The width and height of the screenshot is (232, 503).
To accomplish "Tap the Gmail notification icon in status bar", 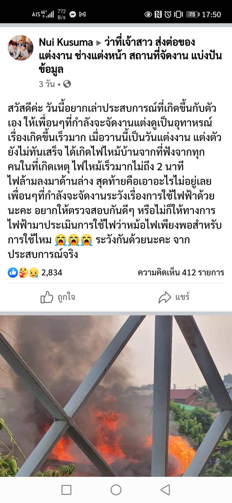I will tap(82, 14).
